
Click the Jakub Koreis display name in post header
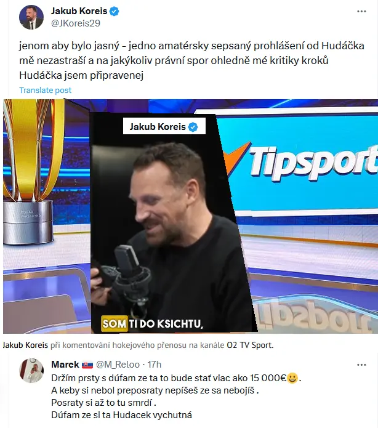[79, 11]
